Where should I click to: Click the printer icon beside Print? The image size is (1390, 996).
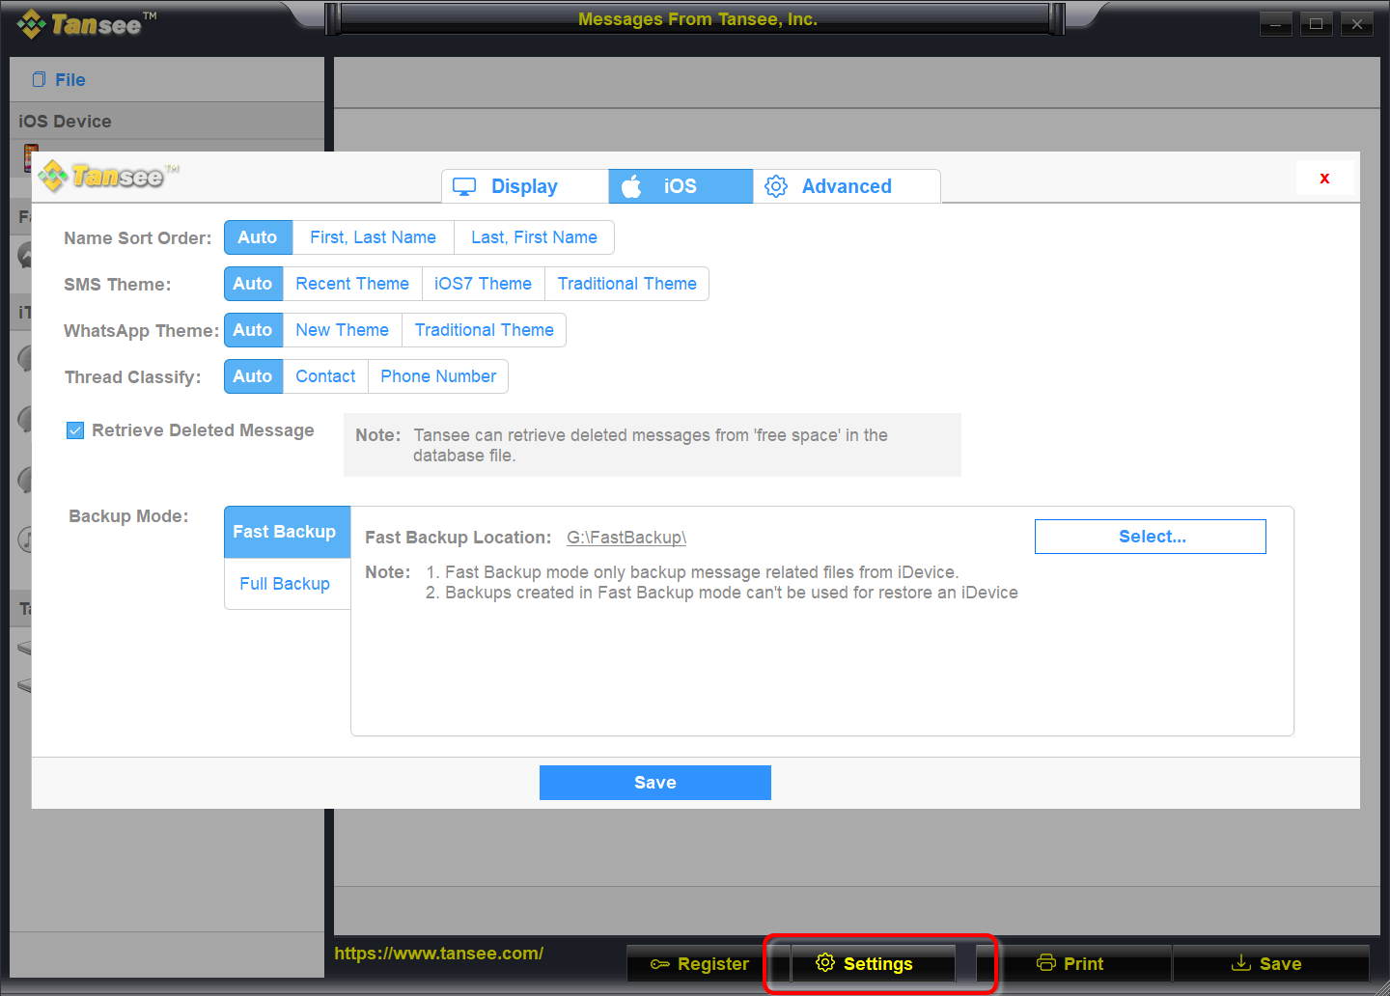click(1046, 962)
